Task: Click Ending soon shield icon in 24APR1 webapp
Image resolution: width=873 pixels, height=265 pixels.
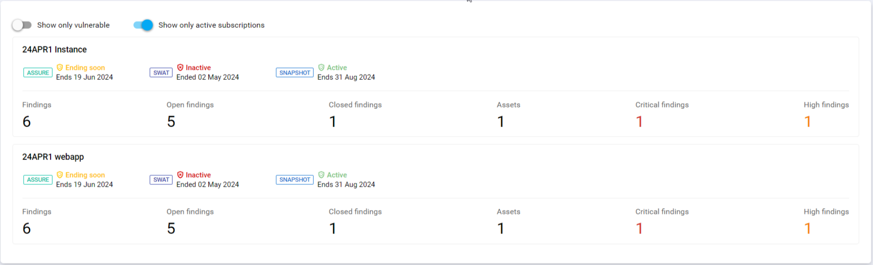Action: point(60,175)
